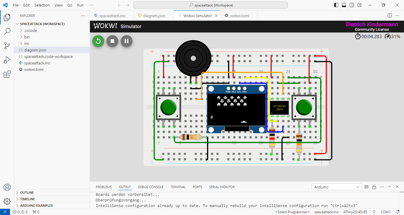The height and width of the screenshot is (215, 404).
Task: Expand the OUTLINE section
Action: [27, 193]
